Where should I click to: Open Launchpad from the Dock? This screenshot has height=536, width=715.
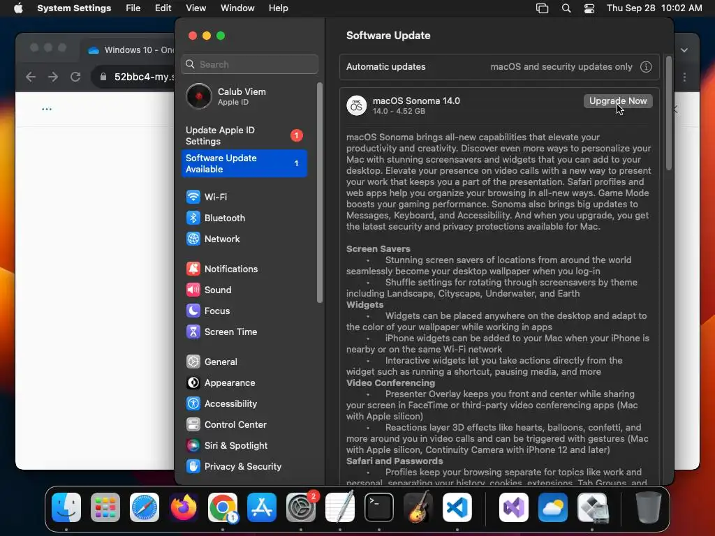tap(105, 507)
